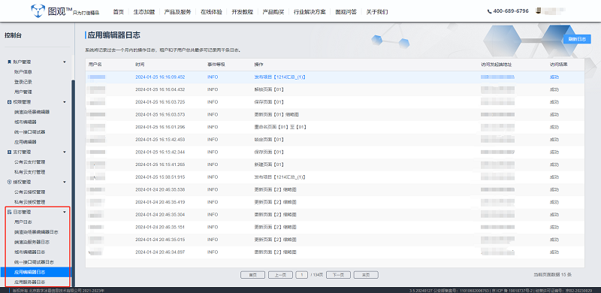
Task: Select 用户日志 in the sidebar
Action: point(23,222)
